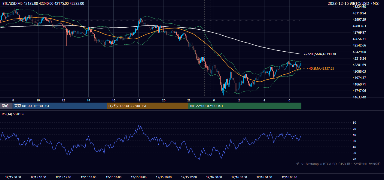This screenshot has width=384, height=180.
Task: Click the 42883.63 price axis value
Action: click(359, 26)
